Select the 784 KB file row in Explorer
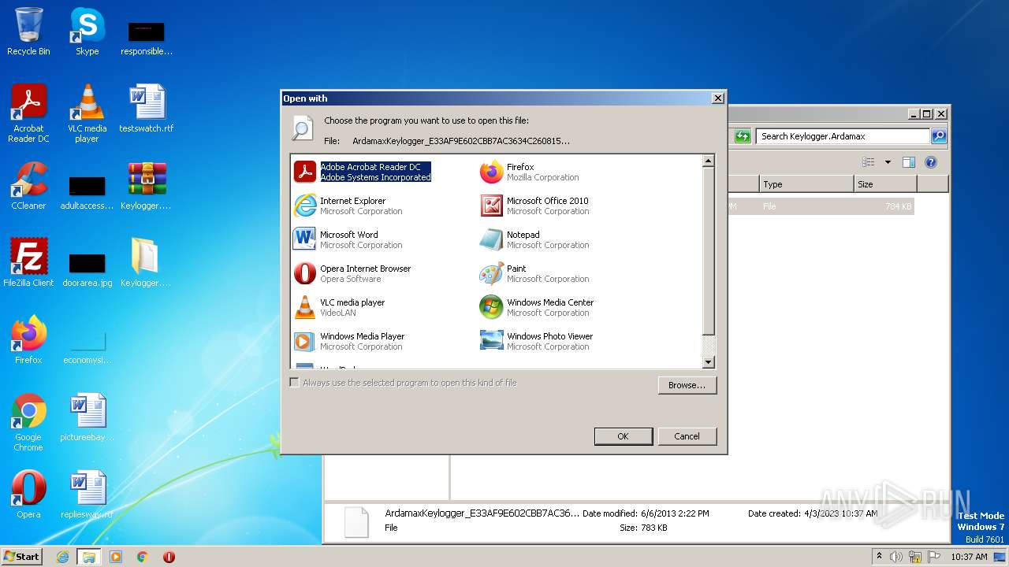This screenshot has height=567, width=1009. pyautogui.click(x=821, y=206)
